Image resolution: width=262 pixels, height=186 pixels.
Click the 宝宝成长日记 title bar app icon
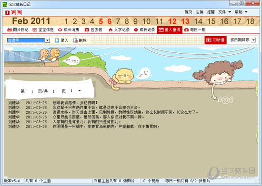(5, 4)
